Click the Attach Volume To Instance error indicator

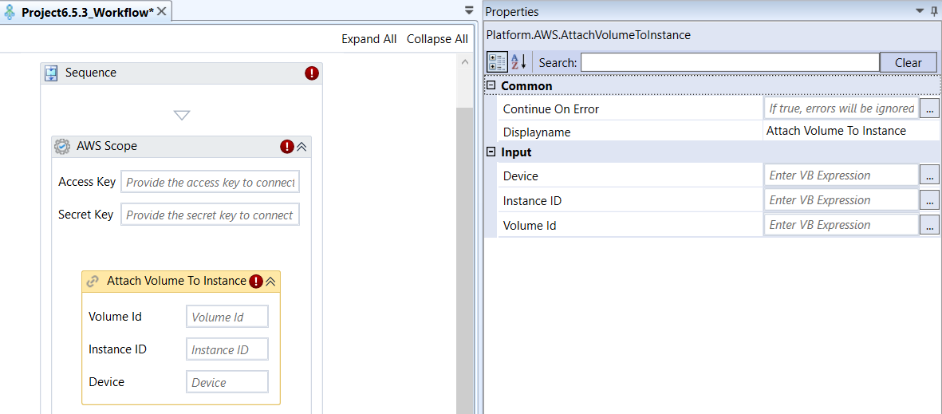coord(256,282)
